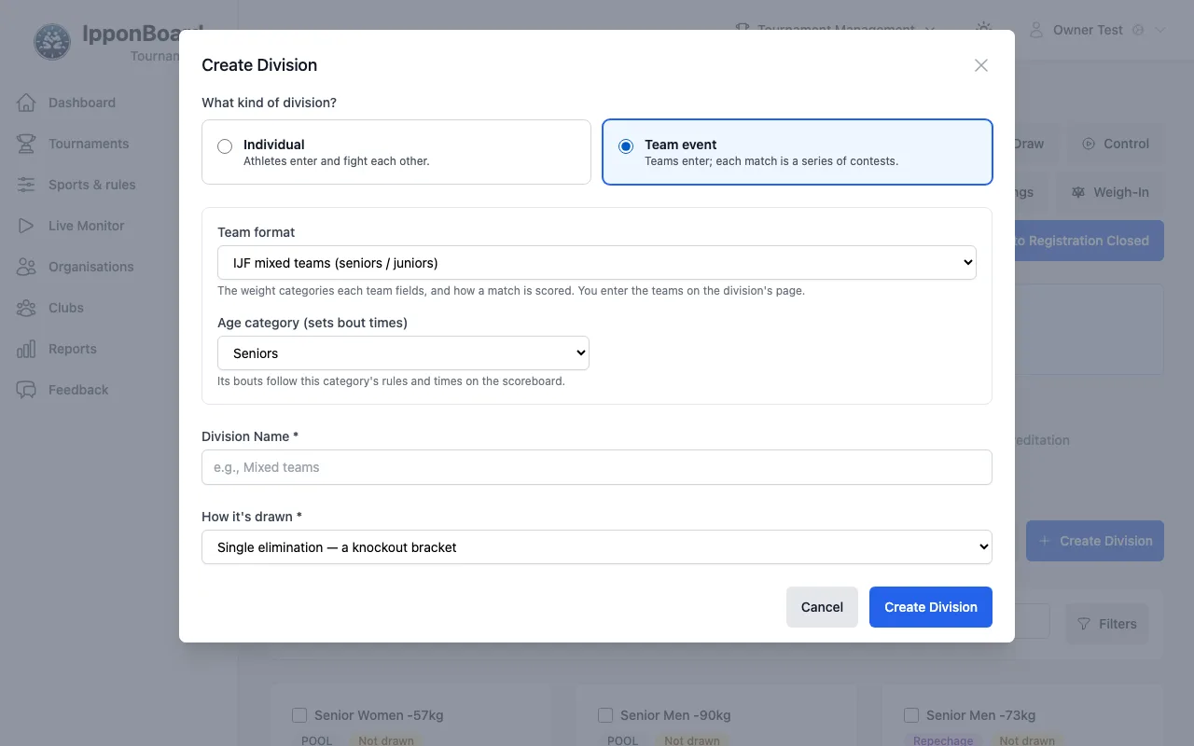Click the Dashboard home icon in sidebar
The image size is (1194, 746).
26,103
